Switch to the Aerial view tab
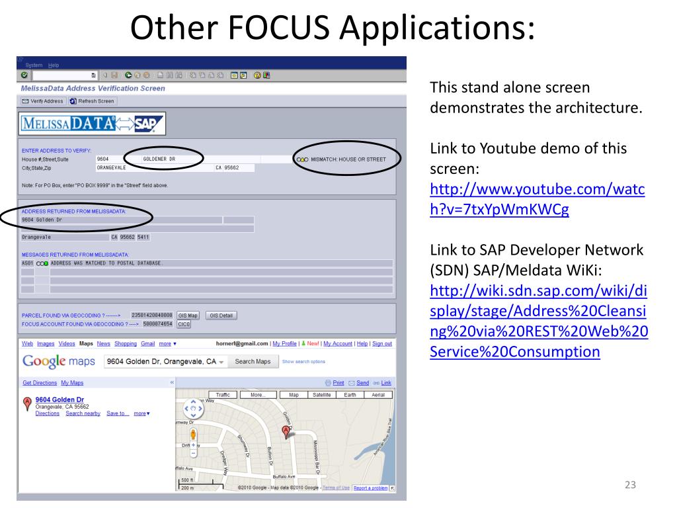 pyautogui.click(x=378, y=395)
